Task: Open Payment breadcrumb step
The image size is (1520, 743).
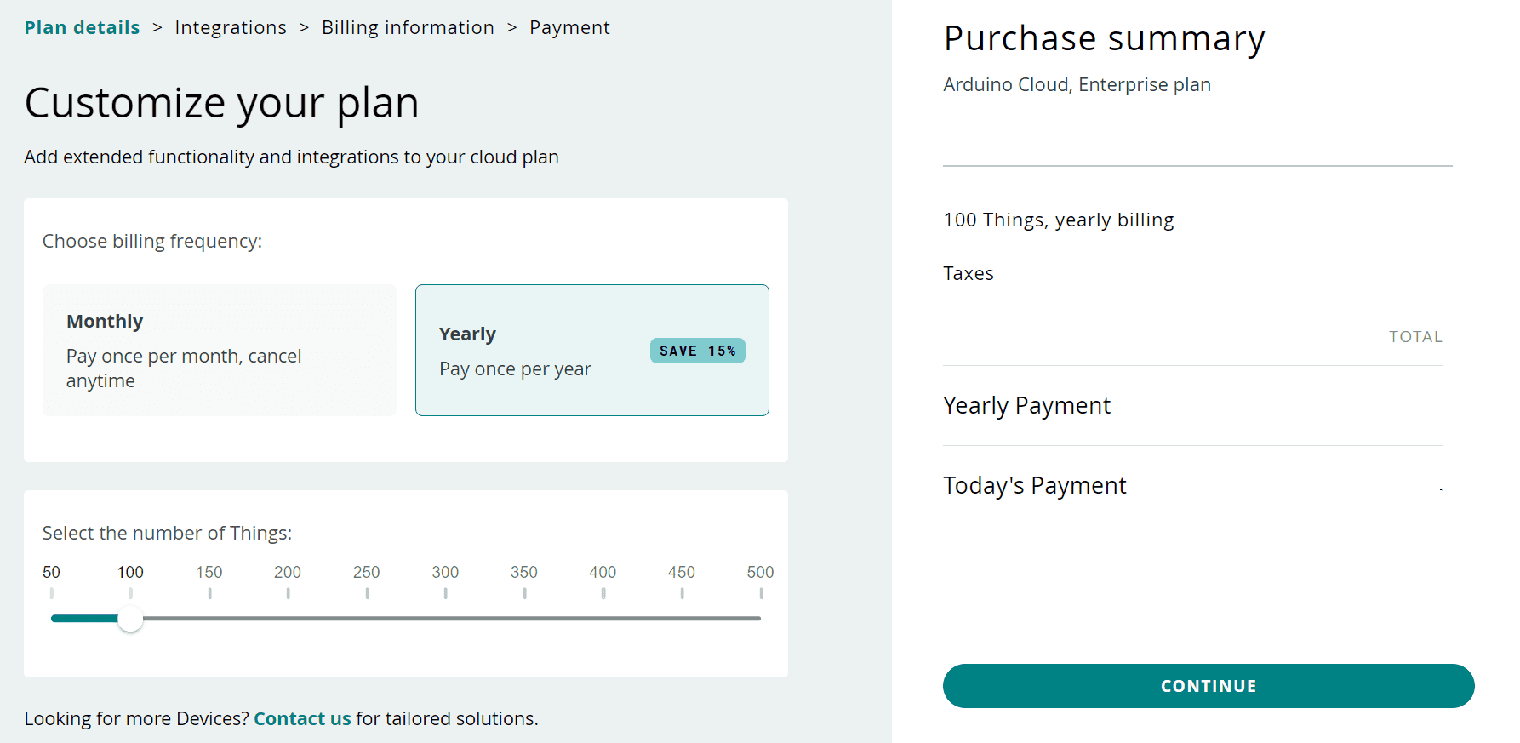Action: click(x=569, y=27)
